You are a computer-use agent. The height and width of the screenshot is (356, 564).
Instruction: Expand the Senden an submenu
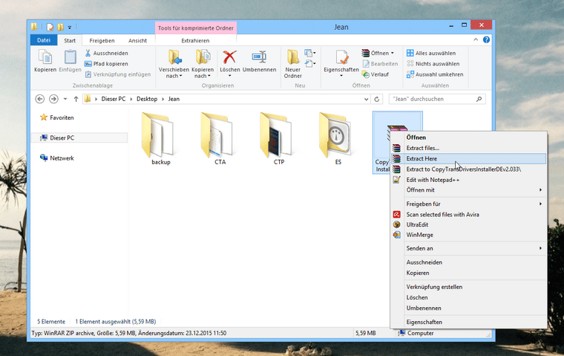468,248
